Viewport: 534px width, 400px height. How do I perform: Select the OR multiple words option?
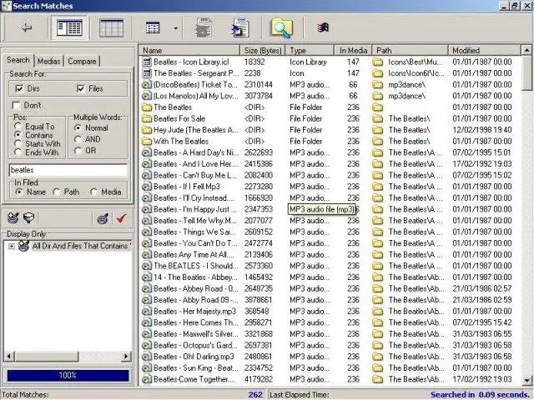click(78, 151)
